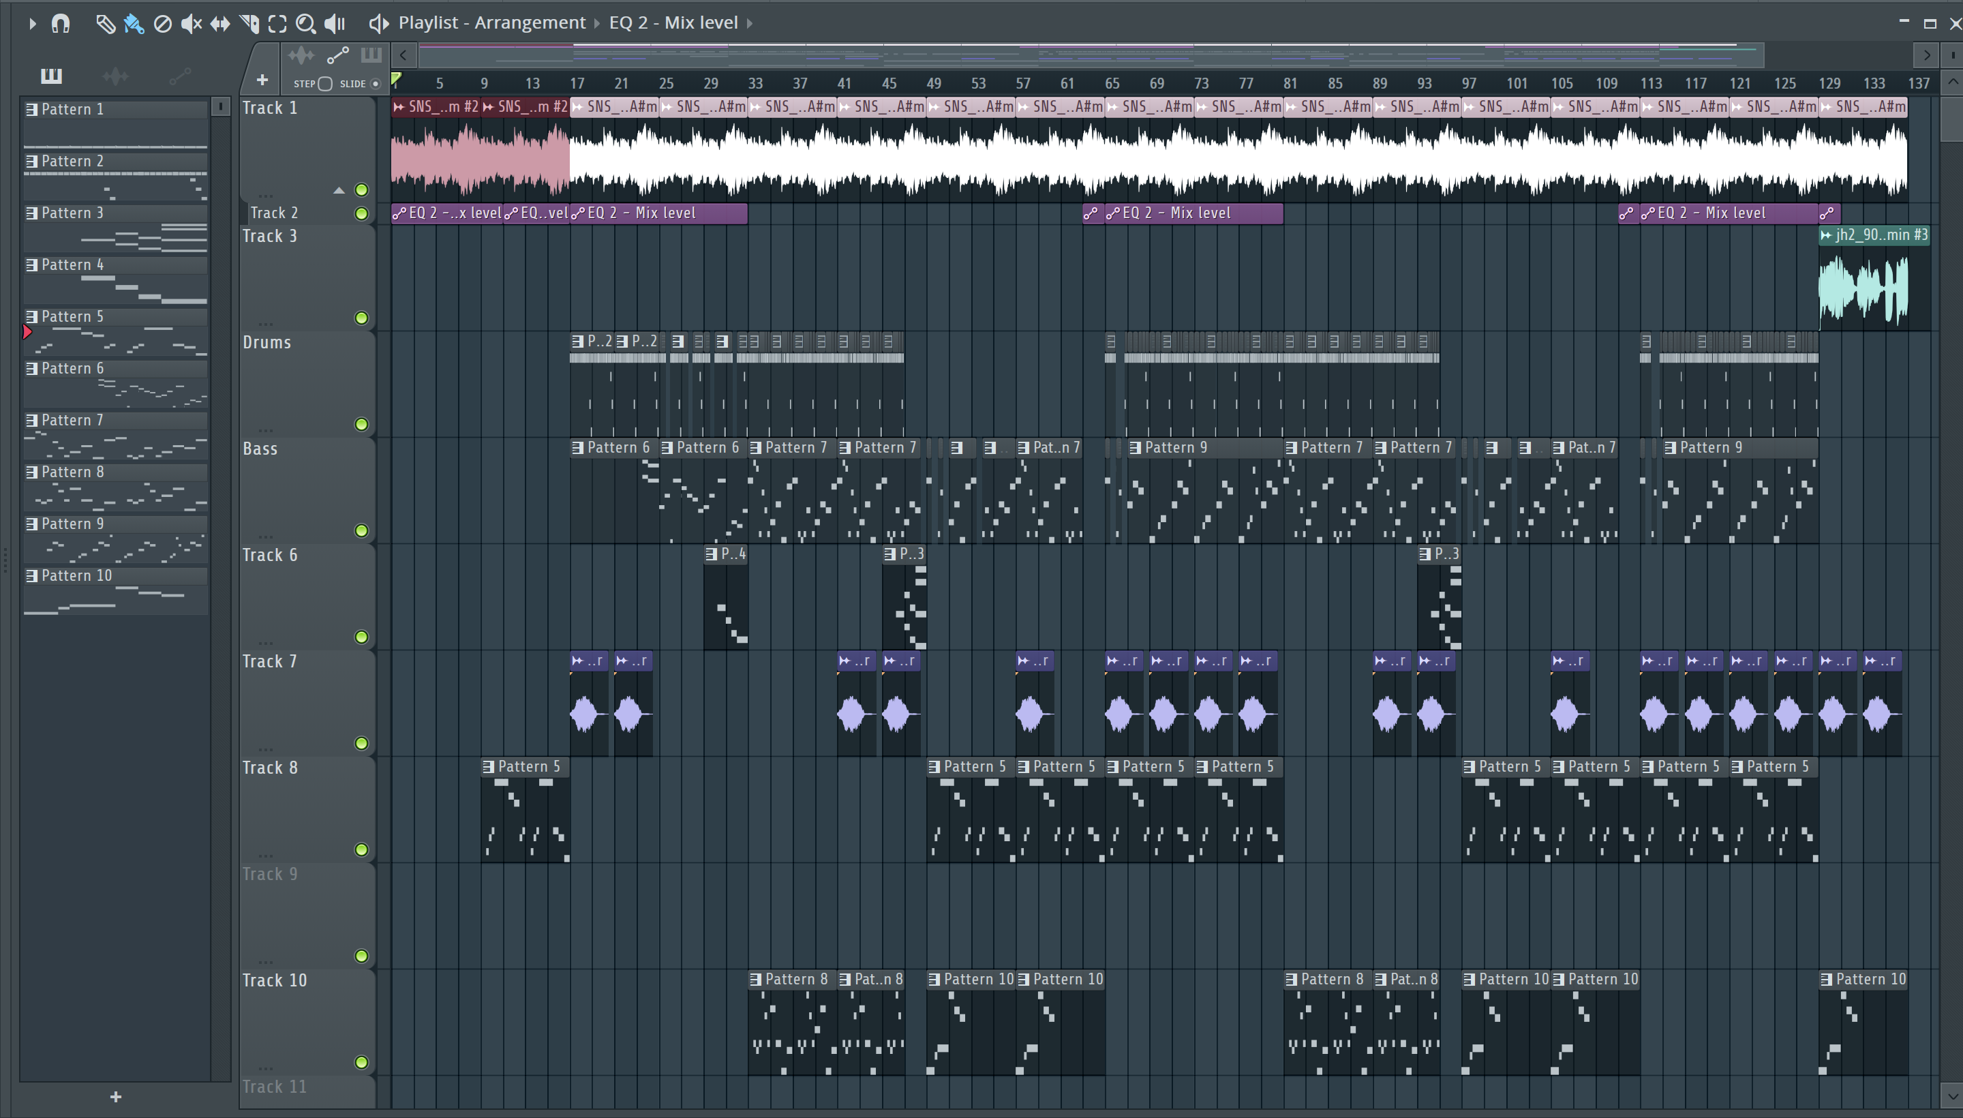
Task: Open the first Pattern 6 clip menu on Bass
Action: [577, 448]
